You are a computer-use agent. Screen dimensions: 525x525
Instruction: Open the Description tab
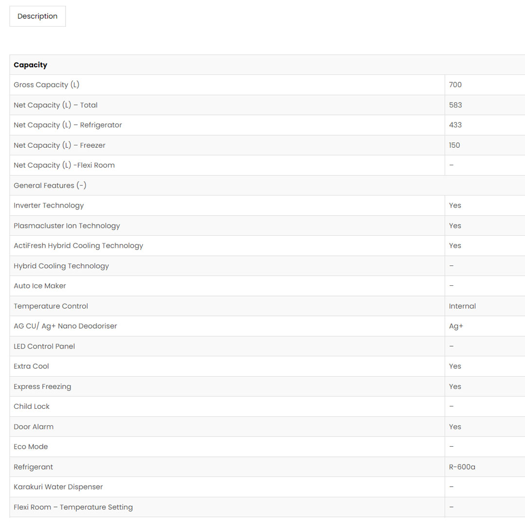tap(37, 16)
